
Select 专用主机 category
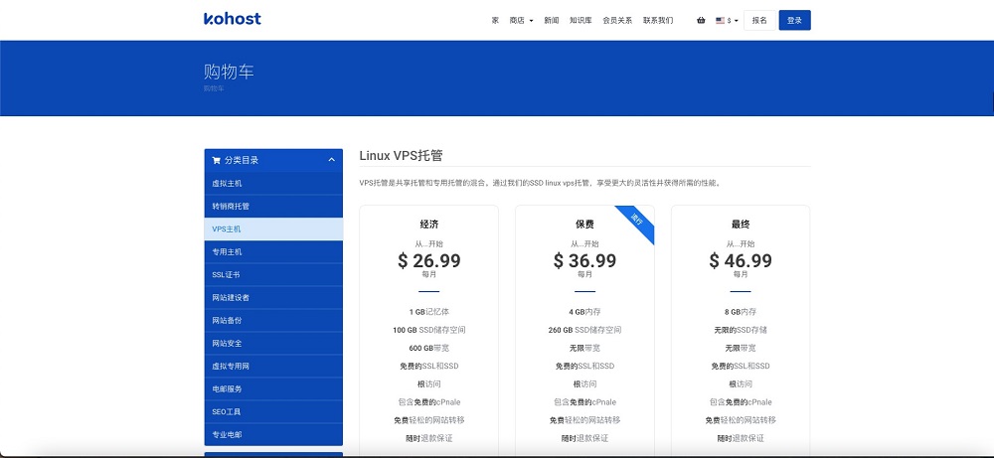(273, 252)
